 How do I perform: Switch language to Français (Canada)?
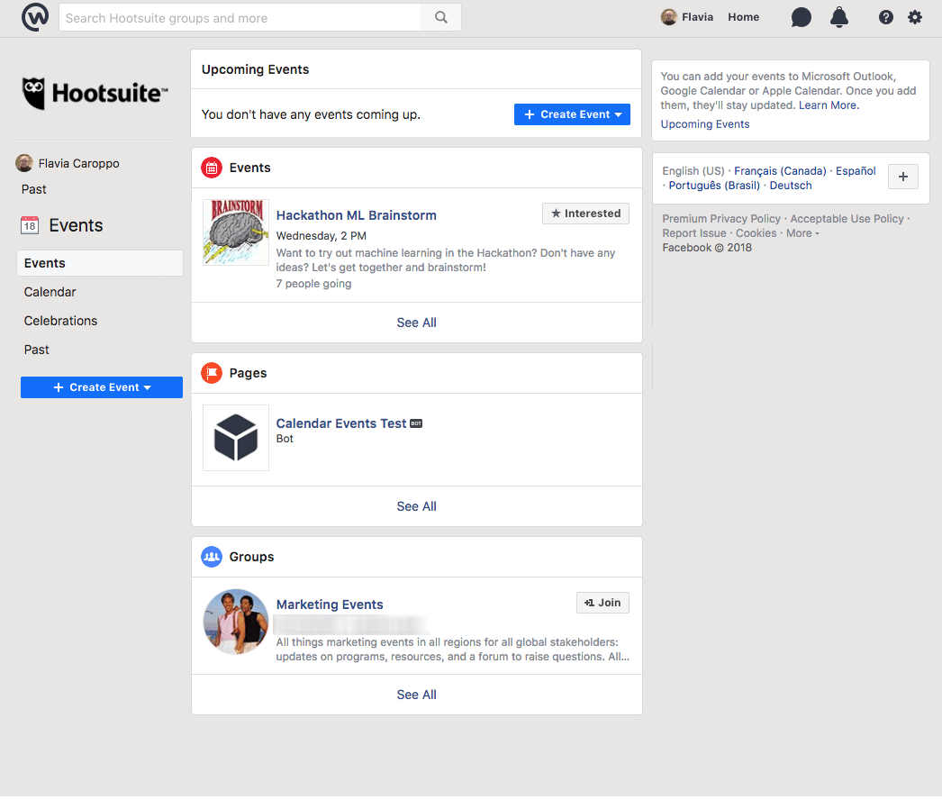click(x=781, y=171)
